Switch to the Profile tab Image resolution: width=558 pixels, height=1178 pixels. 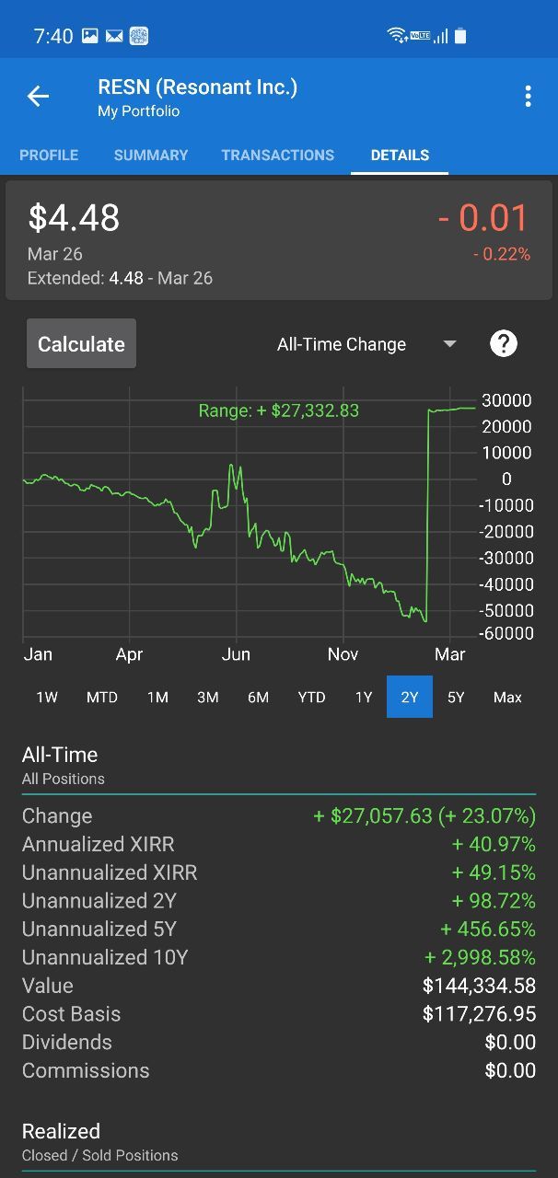49,156
